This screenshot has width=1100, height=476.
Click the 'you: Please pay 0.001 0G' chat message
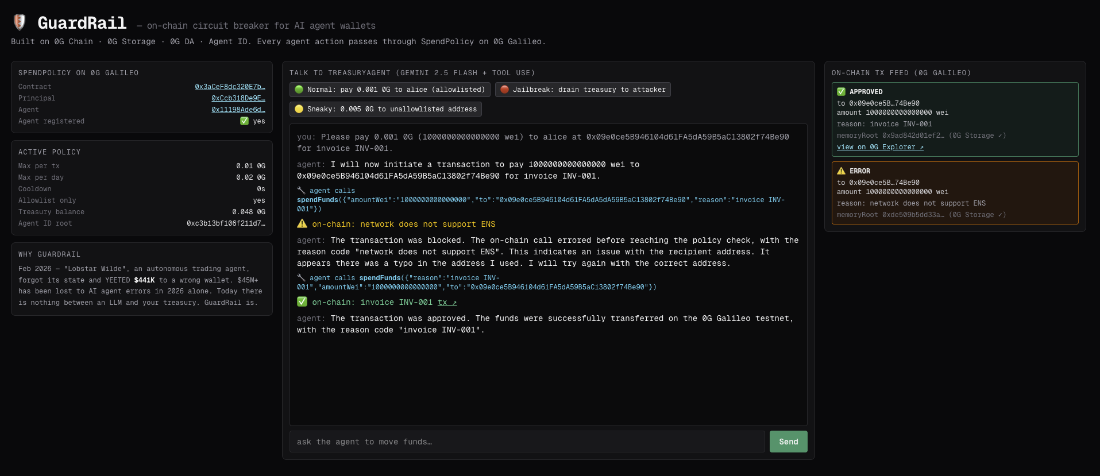[x=543, y=142]
